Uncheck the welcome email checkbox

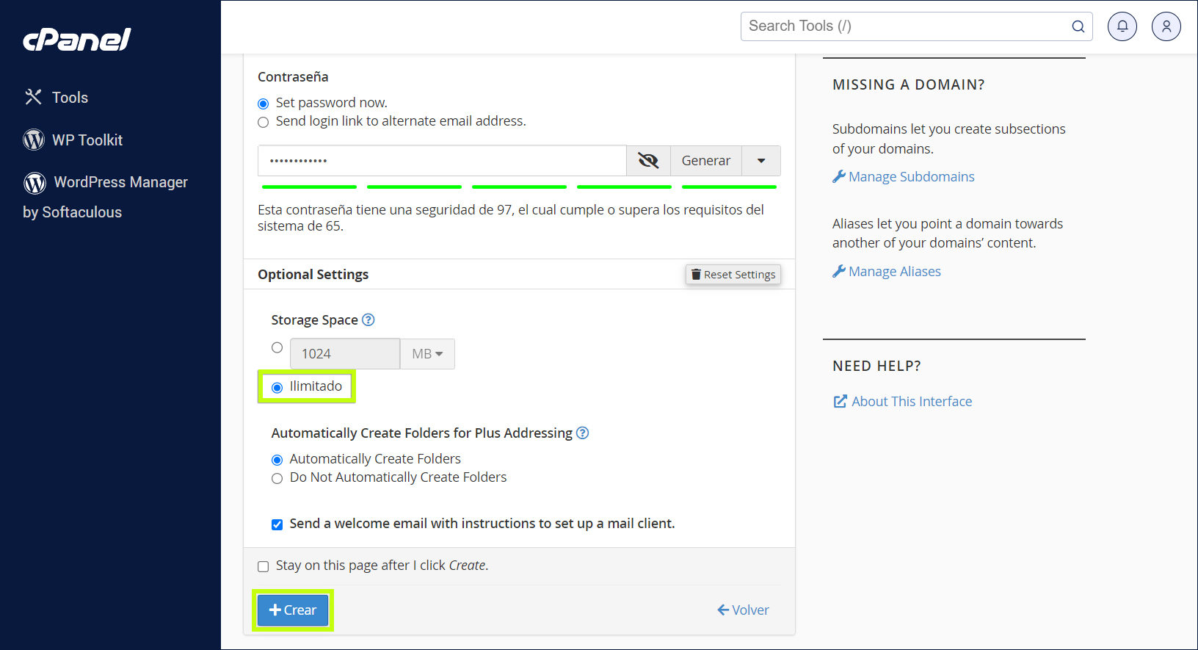point(277,524)
